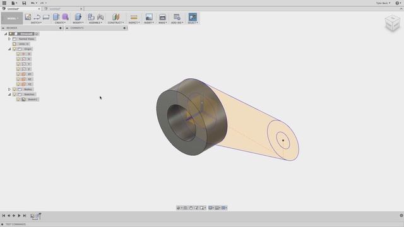Click the Measure inspect icon
Image resolution: width=404 pixels, height=227 pixels.
tap(134, 17)
